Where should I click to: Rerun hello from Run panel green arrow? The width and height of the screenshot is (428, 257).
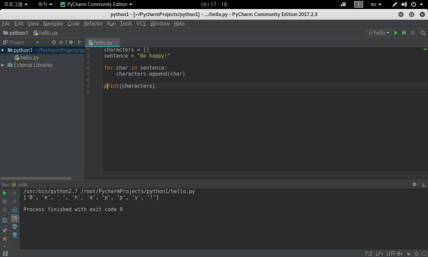4,193
